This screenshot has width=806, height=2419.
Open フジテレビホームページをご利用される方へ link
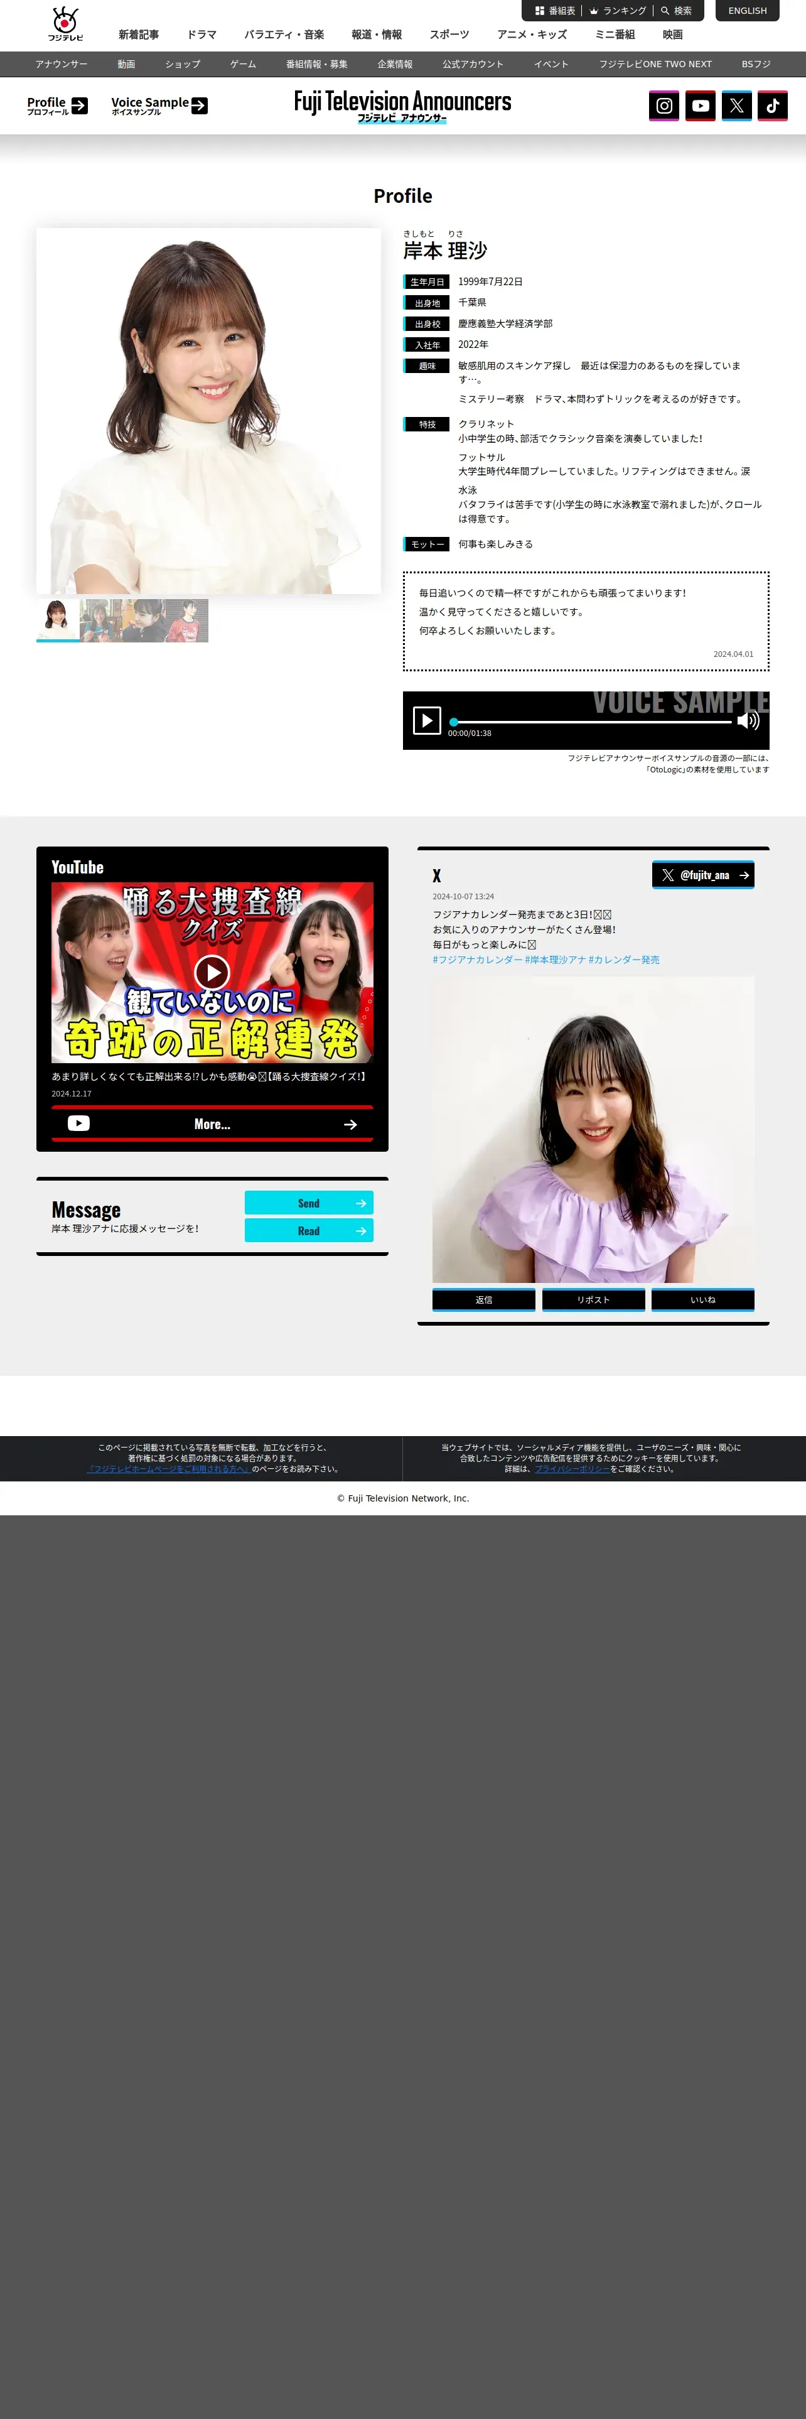click(169, 1469)
